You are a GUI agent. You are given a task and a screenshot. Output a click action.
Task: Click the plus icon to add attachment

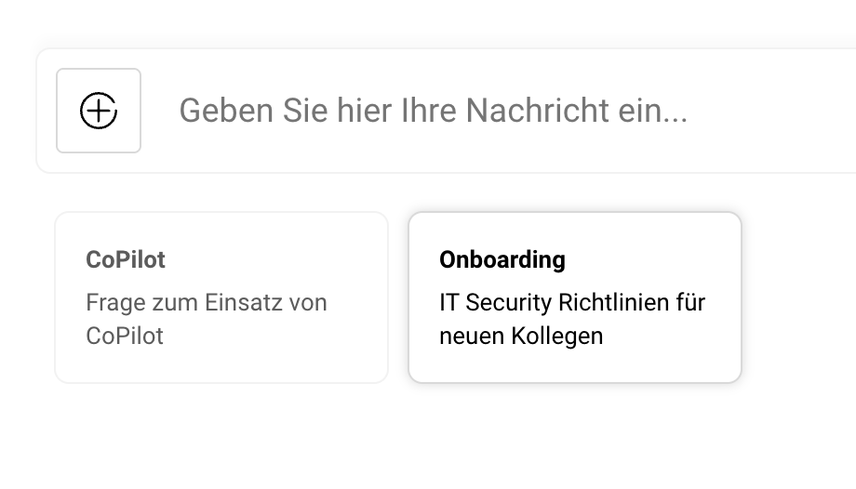pos(99,111)
